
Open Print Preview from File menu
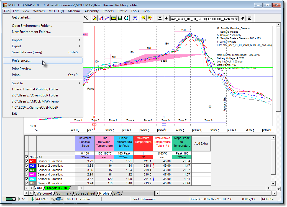click(43, 69)
